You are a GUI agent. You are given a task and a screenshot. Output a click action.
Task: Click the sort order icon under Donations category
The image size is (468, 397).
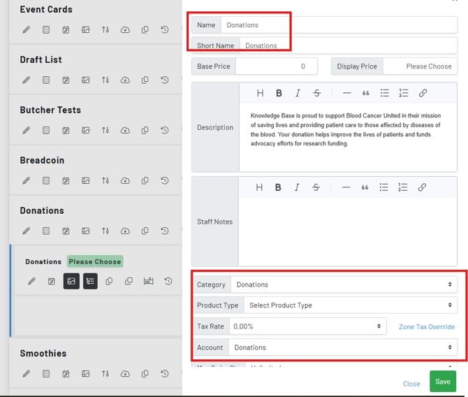pos(105,231)
